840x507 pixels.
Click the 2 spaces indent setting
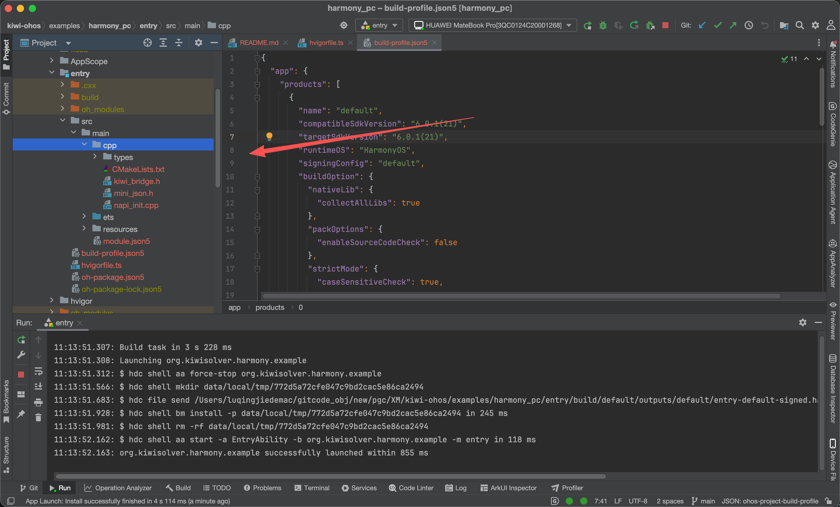pyautogui.click(x=670, y=501)
